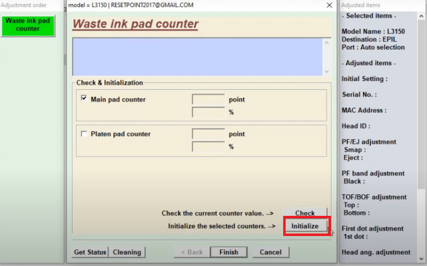427x266 pixels.
Task: Click Main pad counter point field
Action: [208, 100]
